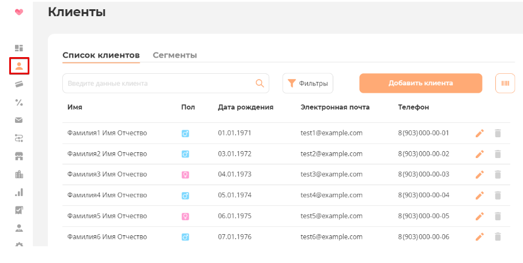This screenshot has width=523, height=263.
Task: Click the search magnifier icon
Action: point(259,83)
